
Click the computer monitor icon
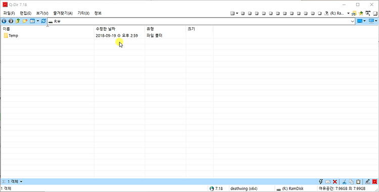[x=371, y=21]
